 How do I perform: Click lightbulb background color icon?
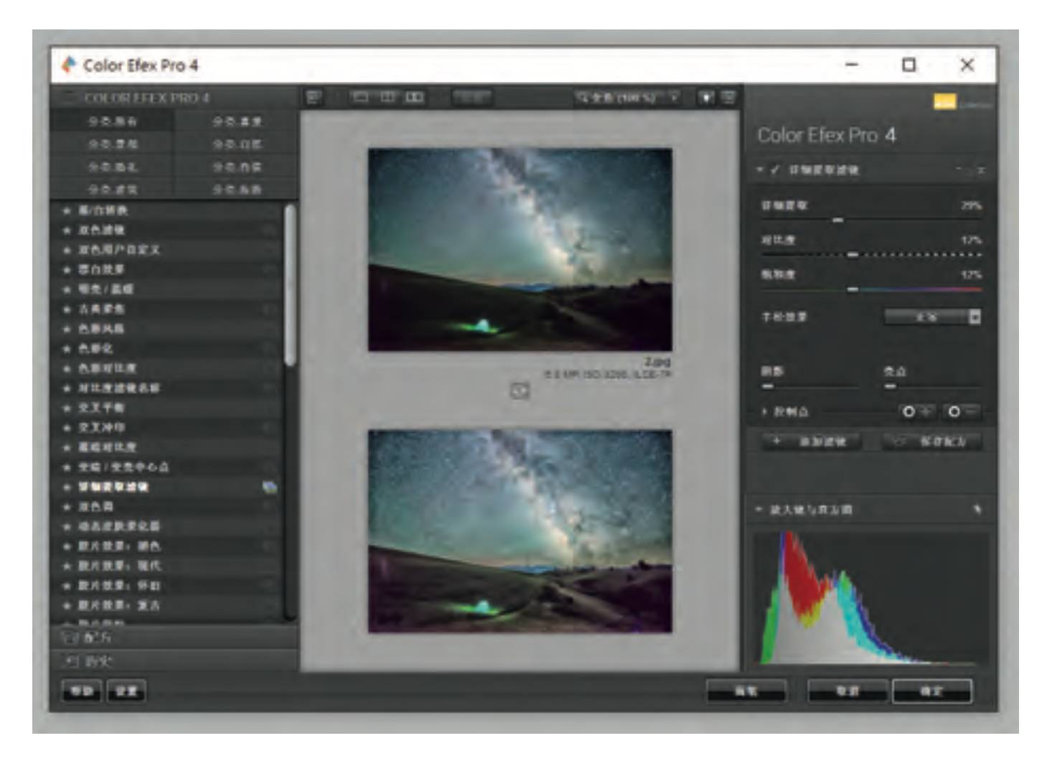click(707, 98)
